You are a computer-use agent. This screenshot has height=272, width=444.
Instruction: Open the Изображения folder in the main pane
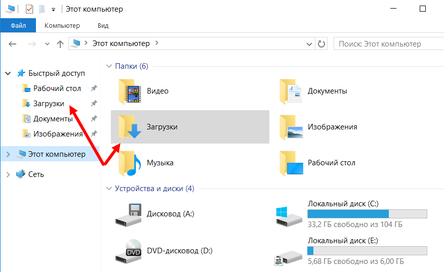click(x=291, y=127)
